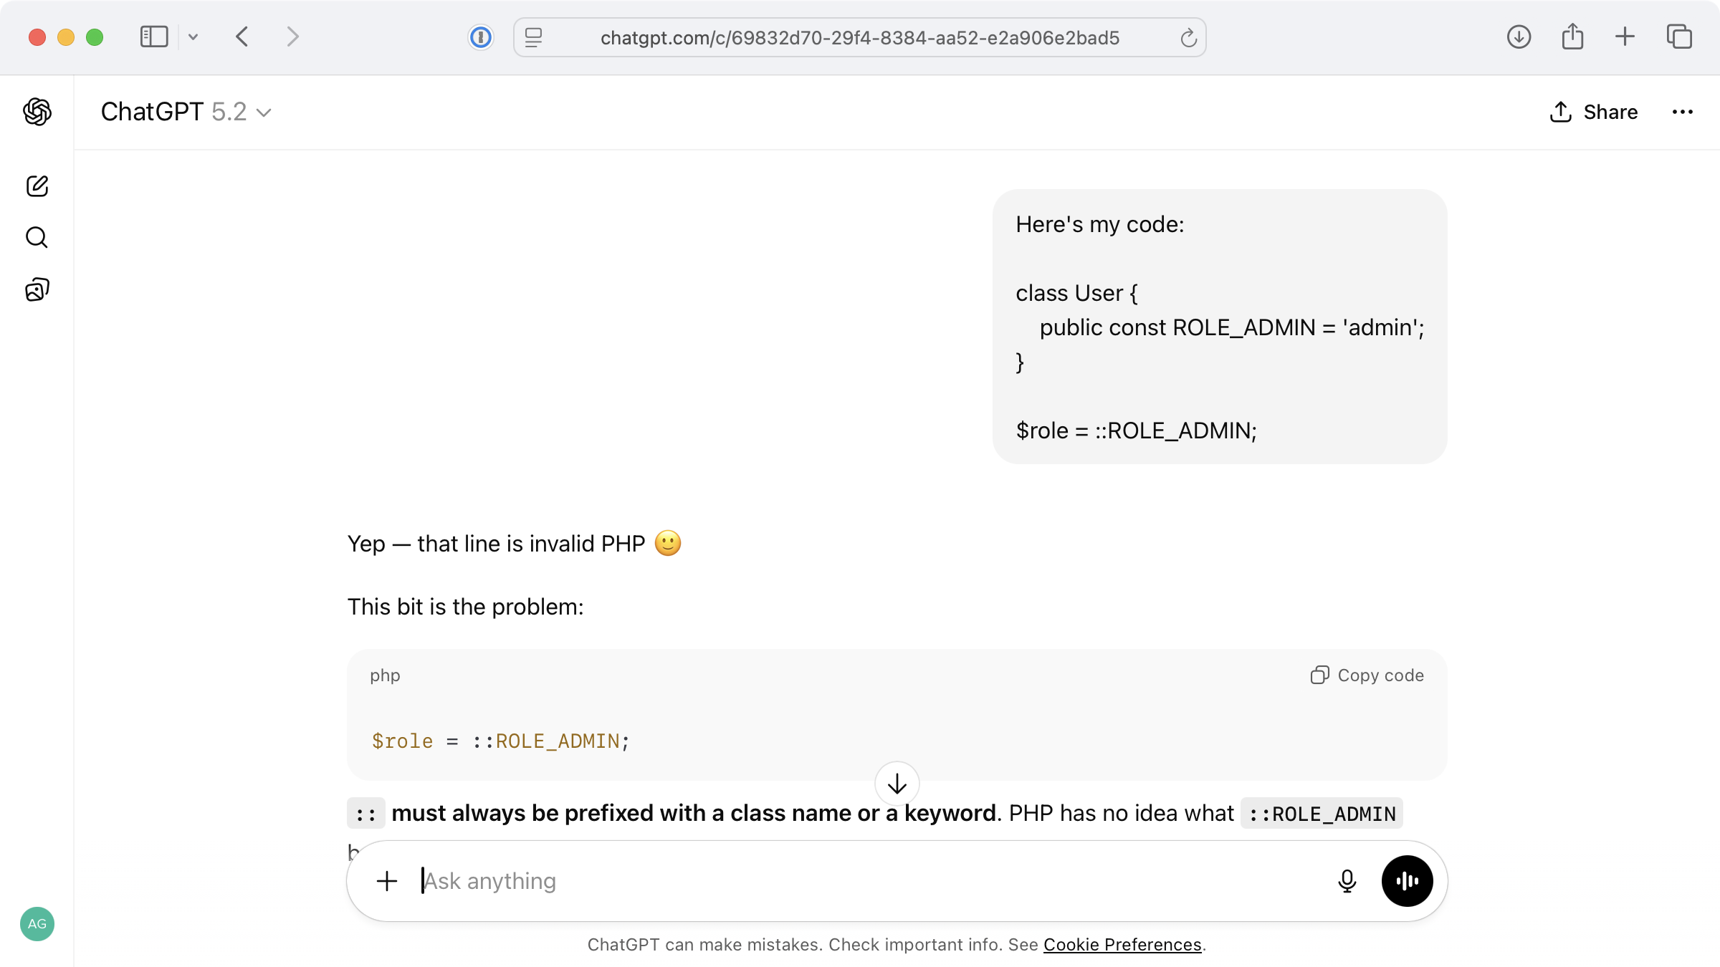Image resolution: width=1720 pixels, height=967 pixels.
Task: Start a new chat with compose icon
Action: (37, 186)
